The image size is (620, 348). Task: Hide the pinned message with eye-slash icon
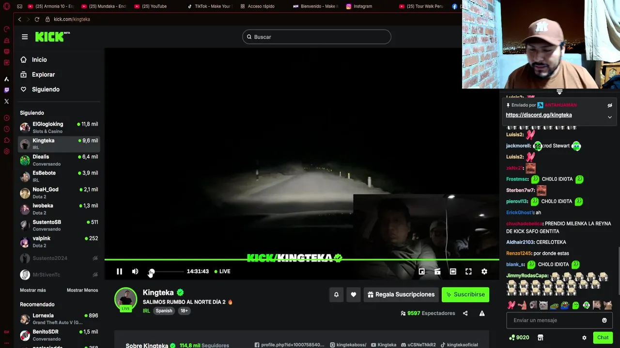610,105
